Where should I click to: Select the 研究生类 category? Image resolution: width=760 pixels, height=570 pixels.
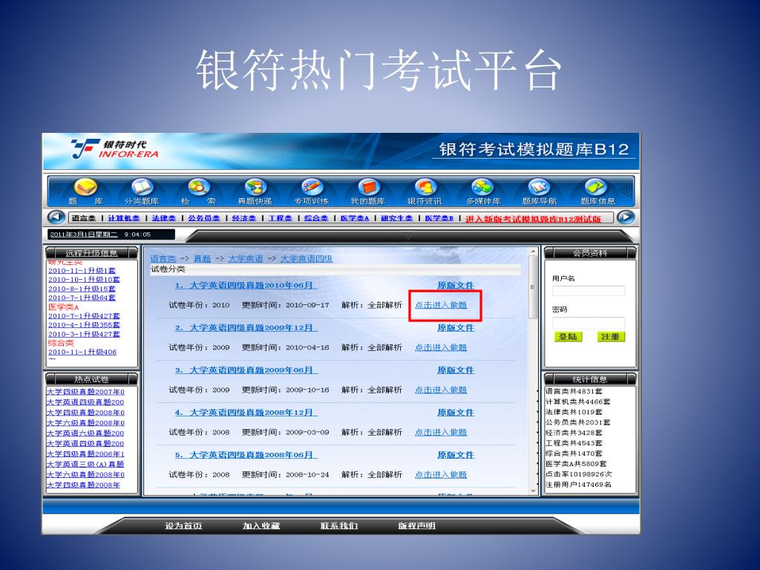point(397,218)
